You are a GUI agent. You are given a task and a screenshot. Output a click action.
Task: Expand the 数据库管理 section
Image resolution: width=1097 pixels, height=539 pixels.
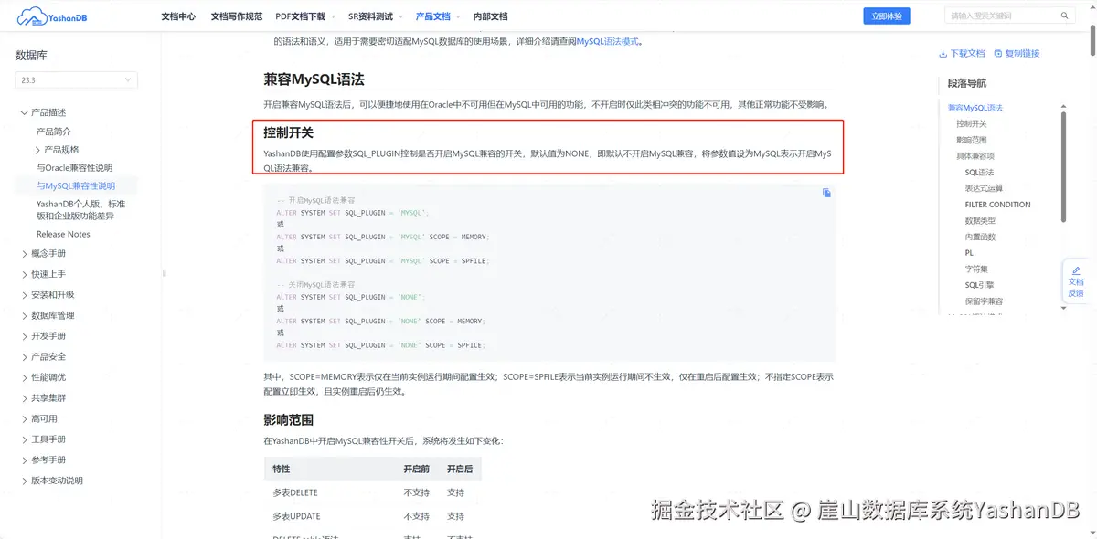25,315
